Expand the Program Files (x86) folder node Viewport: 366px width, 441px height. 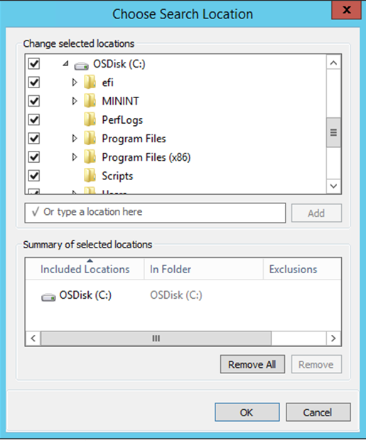click(x=74, y=157)
